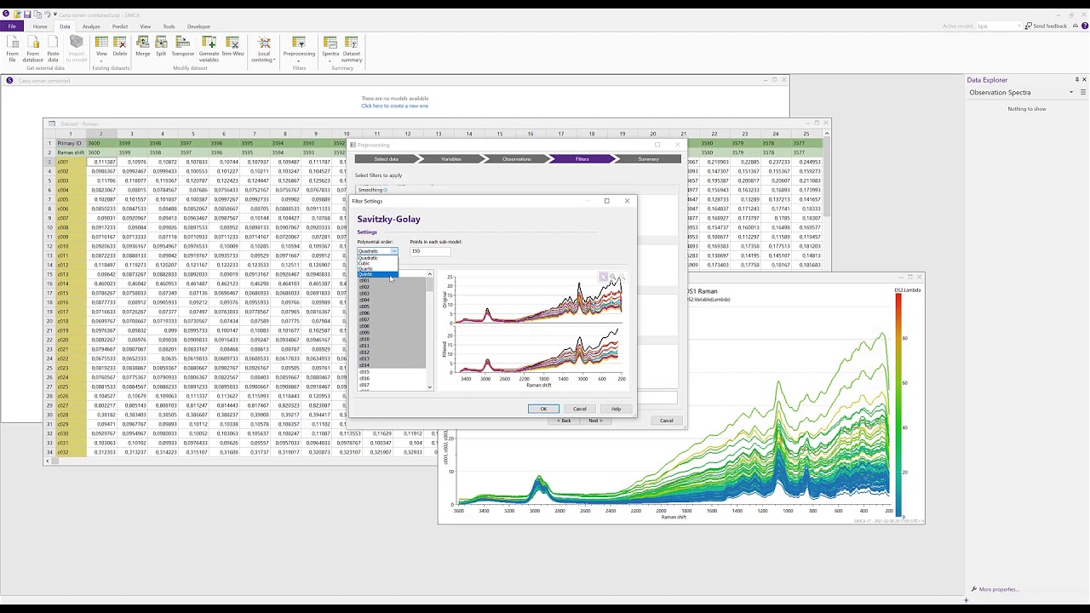Switch to the Predict ribbon tab
Image resolution: width=1090 pixels, height=613 pixels.
[119, 26]
